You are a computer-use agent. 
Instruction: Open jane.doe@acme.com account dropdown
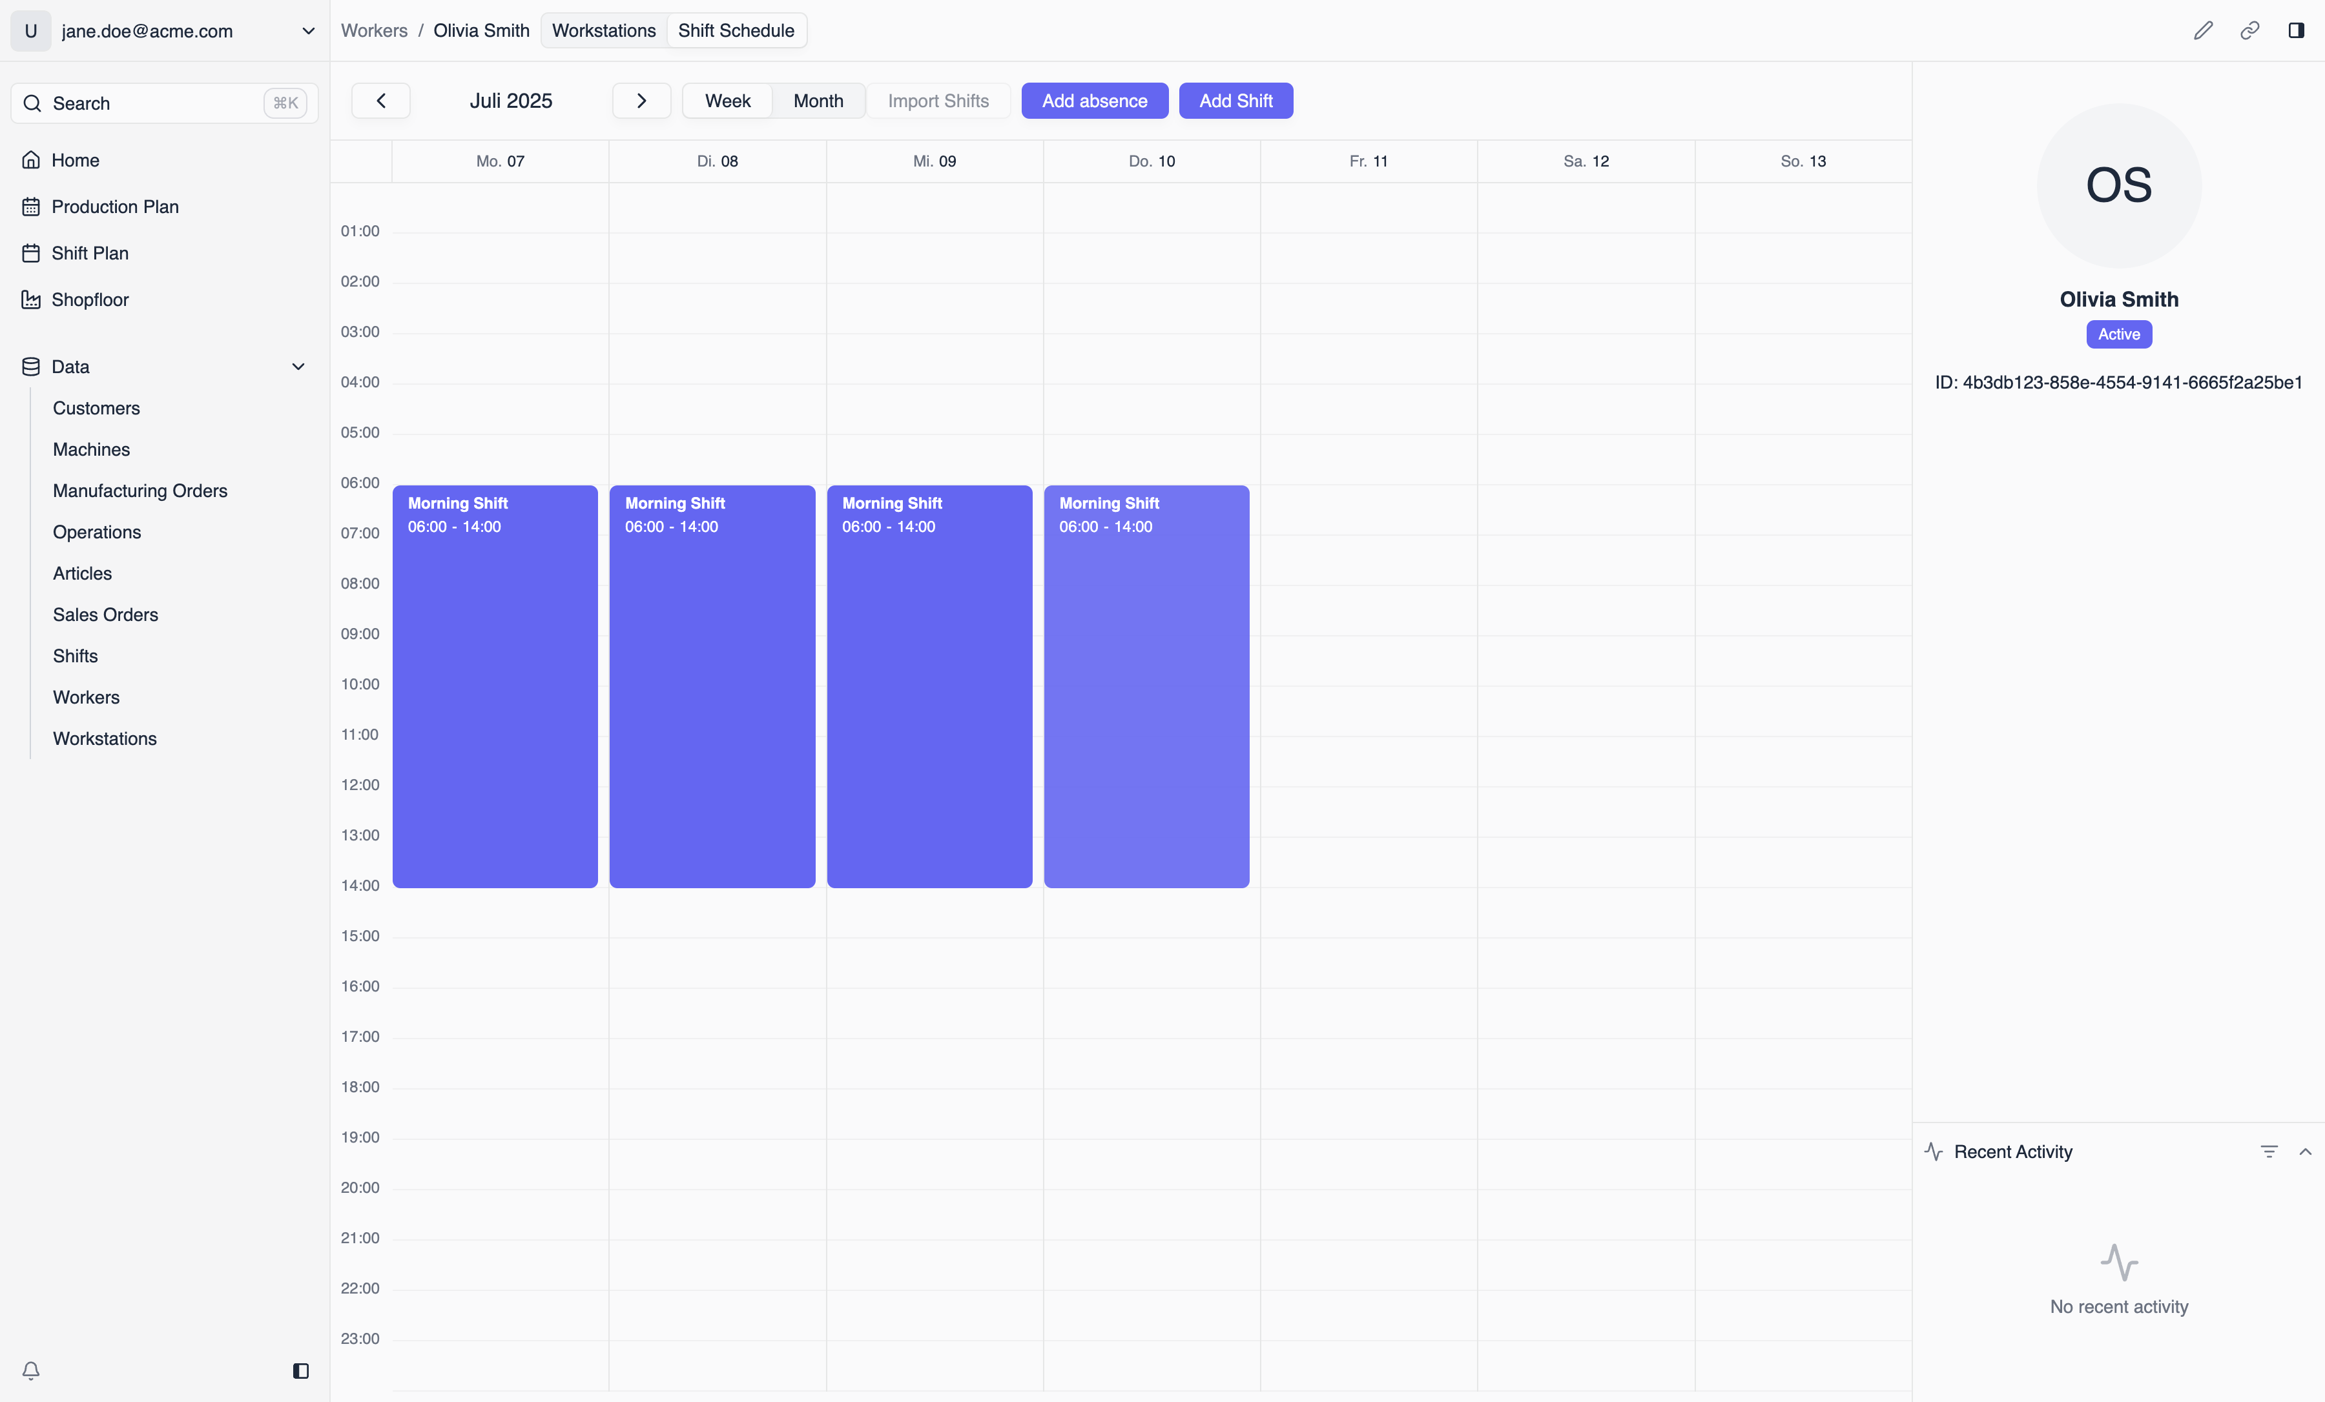307,31
